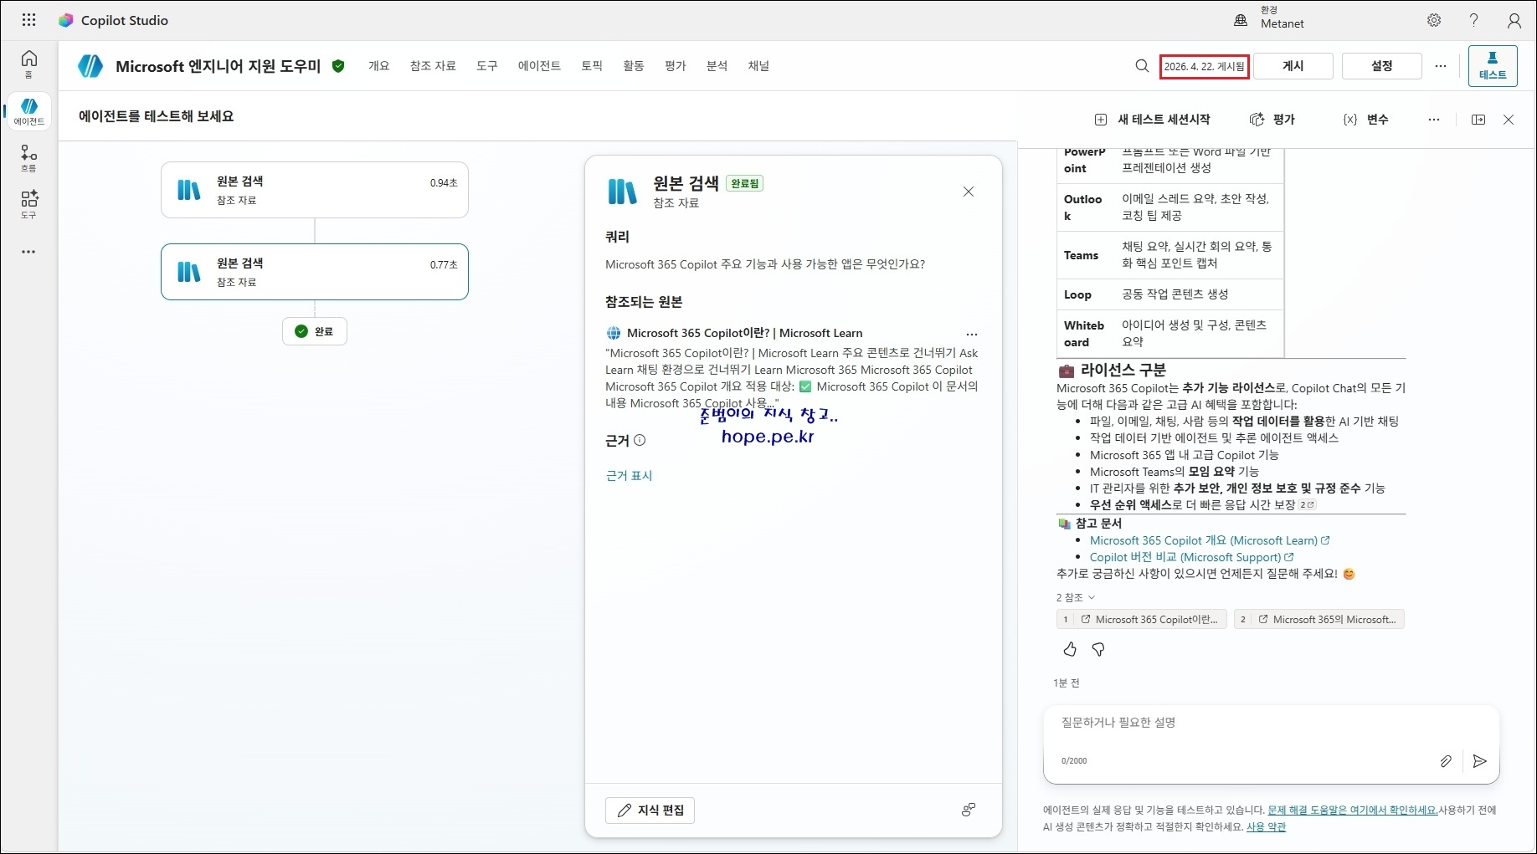The height and width of the screenshot is (854, 1537).
Task: Open the Microsoft 365 Copilot 개요 link
Action: point(1210,540)
